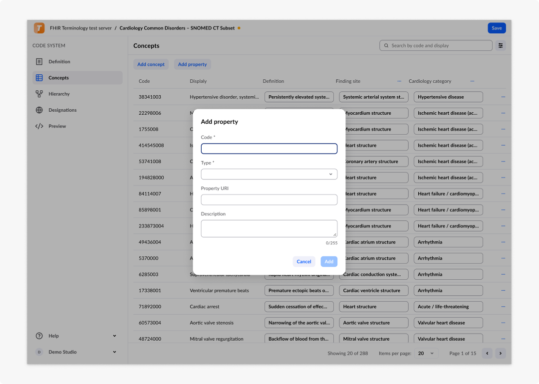Image resolution: width=539 pixels, height=384 pixels.
Task: Open row actions for code 194828000
Action: tap(503, 178)
